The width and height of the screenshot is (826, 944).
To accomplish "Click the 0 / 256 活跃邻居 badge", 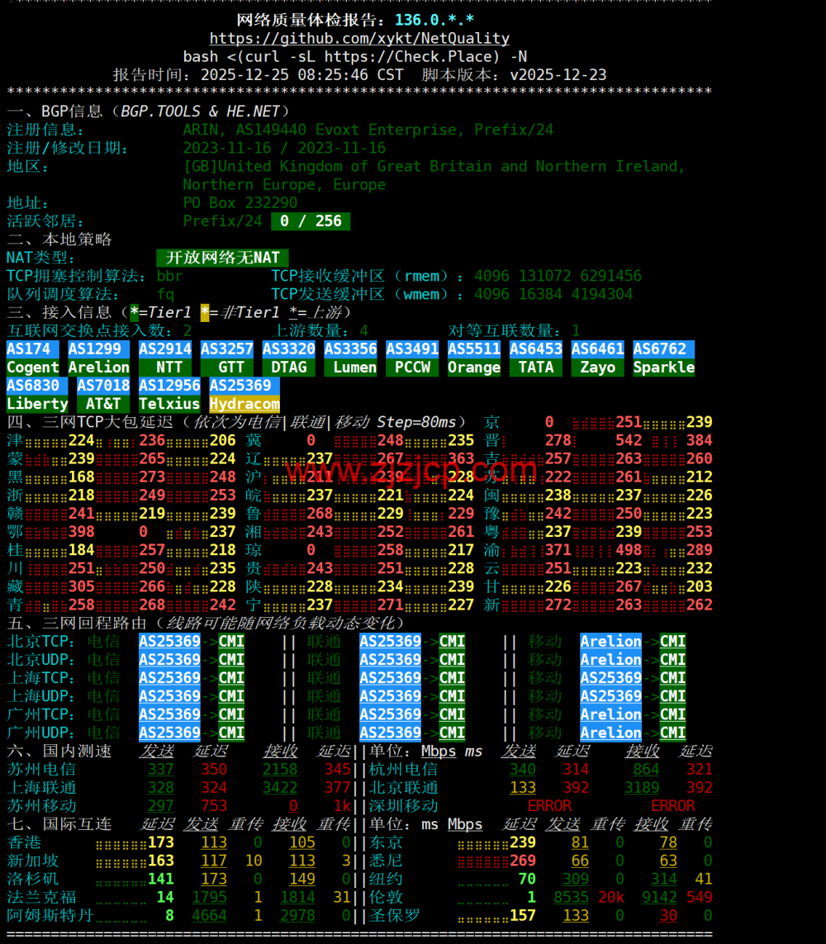I will [311, 221].
